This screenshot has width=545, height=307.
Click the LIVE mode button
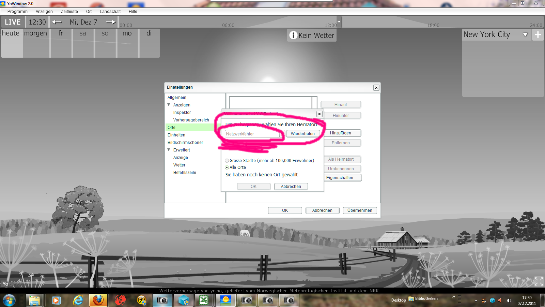13,22
